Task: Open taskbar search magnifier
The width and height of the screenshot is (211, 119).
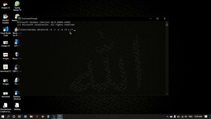Action: 8,117
